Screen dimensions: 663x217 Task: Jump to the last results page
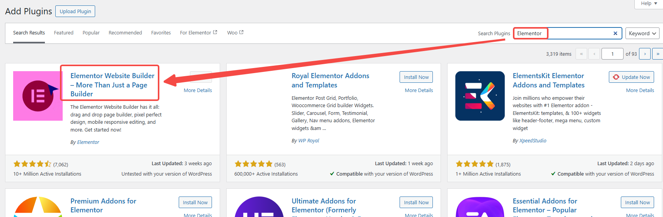point(658,54)
